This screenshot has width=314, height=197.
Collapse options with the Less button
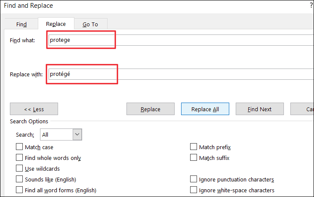pyautogui.click(x=34, y=109)
